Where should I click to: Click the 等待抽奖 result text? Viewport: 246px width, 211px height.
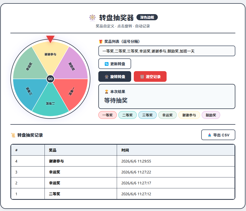pos(116,100)
